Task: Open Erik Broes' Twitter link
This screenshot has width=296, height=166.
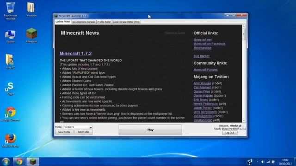Action: [x=201, y=100]
